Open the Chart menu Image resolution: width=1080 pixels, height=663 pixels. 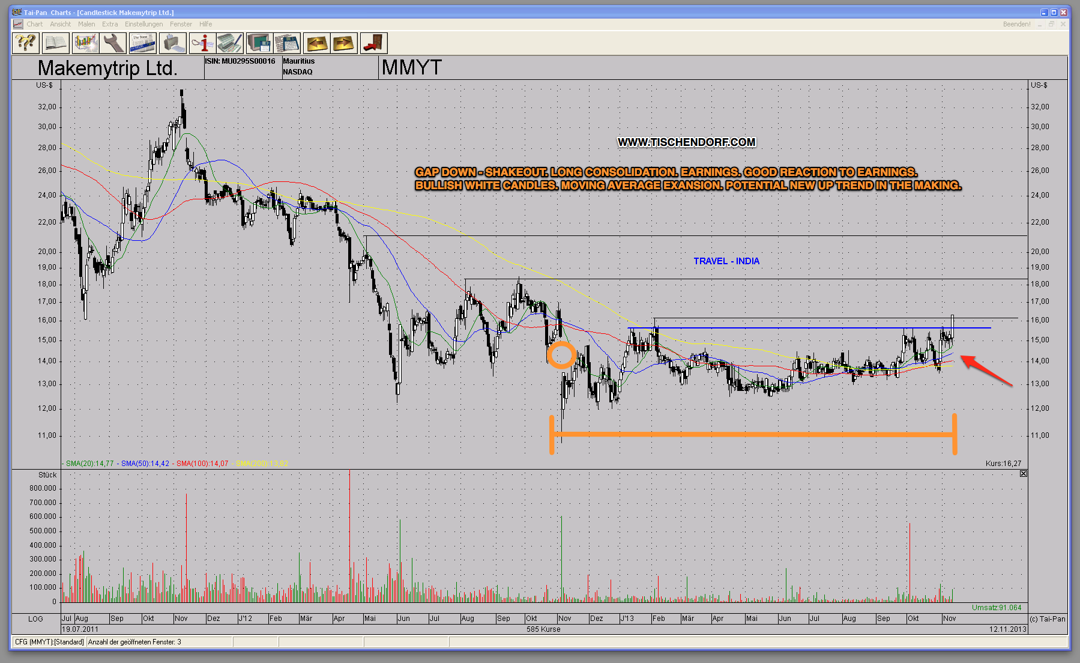34,24
